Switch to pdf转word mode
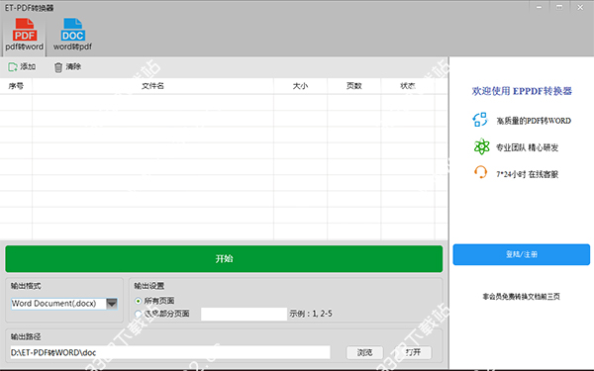Viewport: 594px width, 371px height. coord(24,35)
